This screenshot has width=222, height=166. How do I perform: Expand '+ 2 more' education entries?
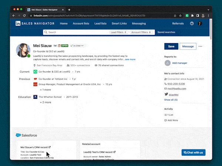pyautogui.click(x=46, y=102)
